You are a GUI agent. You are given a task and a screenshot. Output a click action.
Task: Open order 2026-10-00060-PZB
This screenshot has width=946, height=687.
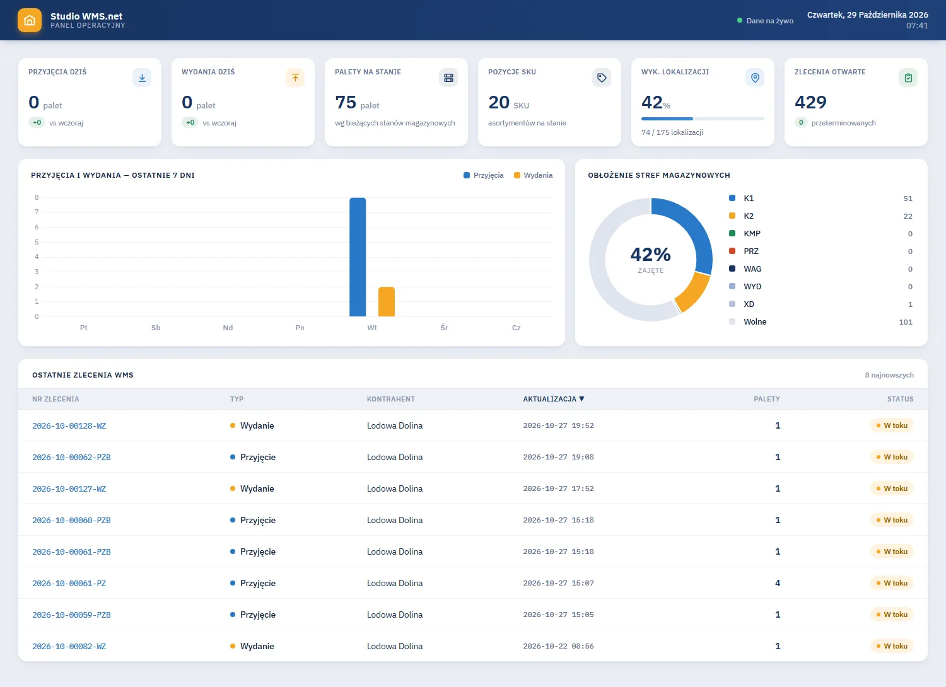click(x=71, y=520)
